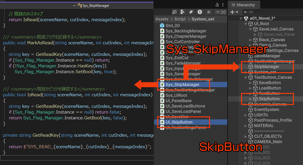Collapse the UI_Root object

(x=245, y=24)
